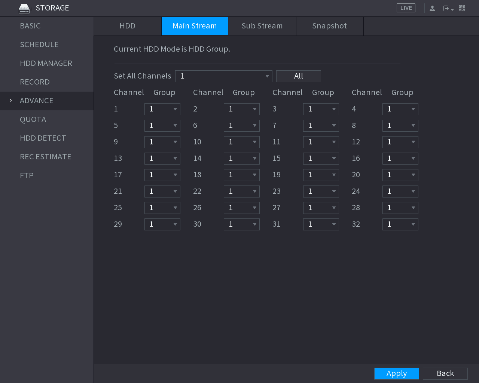The image size is (479, 383).
Task: Expand group dropdown for channel 30
Action: click(x=242, y=224)
